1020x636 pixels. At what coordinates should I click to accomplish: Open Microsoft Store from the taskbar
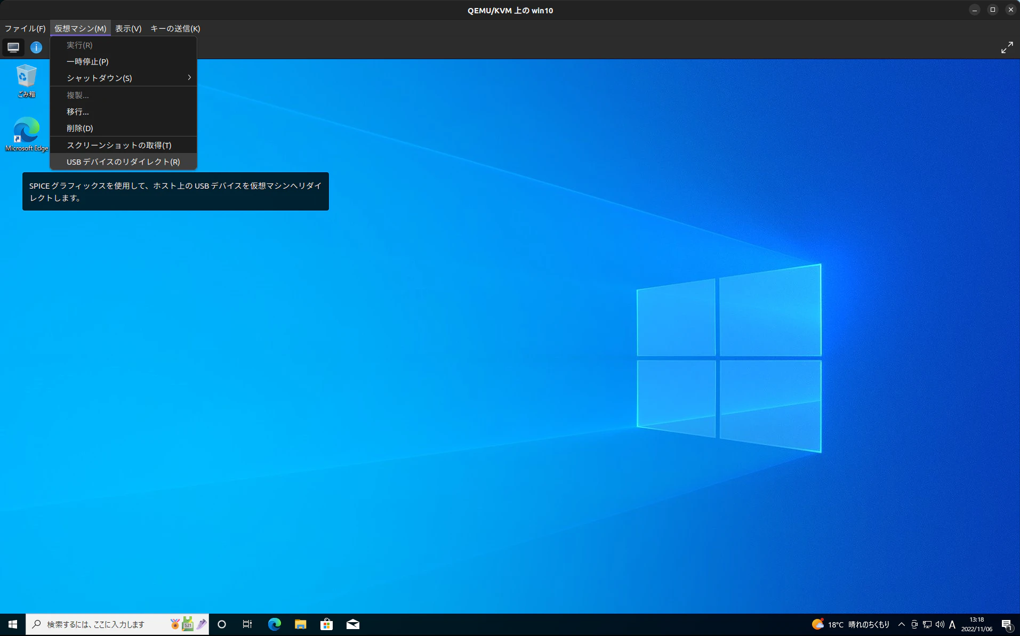[x=326, y=624]
